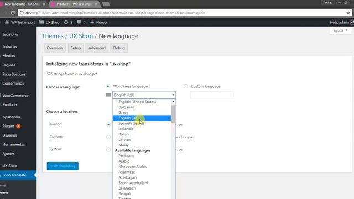
Task: Click the Plugins update count badge
Action: pyautogui.click(x=18, y=126)
